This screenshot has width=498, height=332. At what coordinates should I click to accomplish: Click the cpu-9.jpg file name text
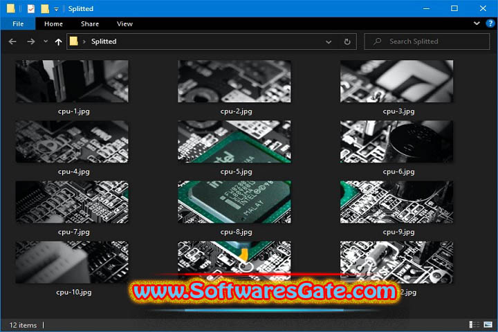tap(398, 232)
